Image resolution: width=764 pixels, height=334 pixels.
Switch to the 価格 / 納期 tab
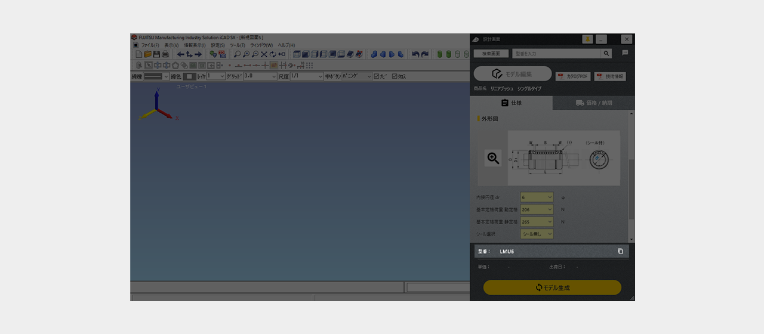(x=593, y=103)
